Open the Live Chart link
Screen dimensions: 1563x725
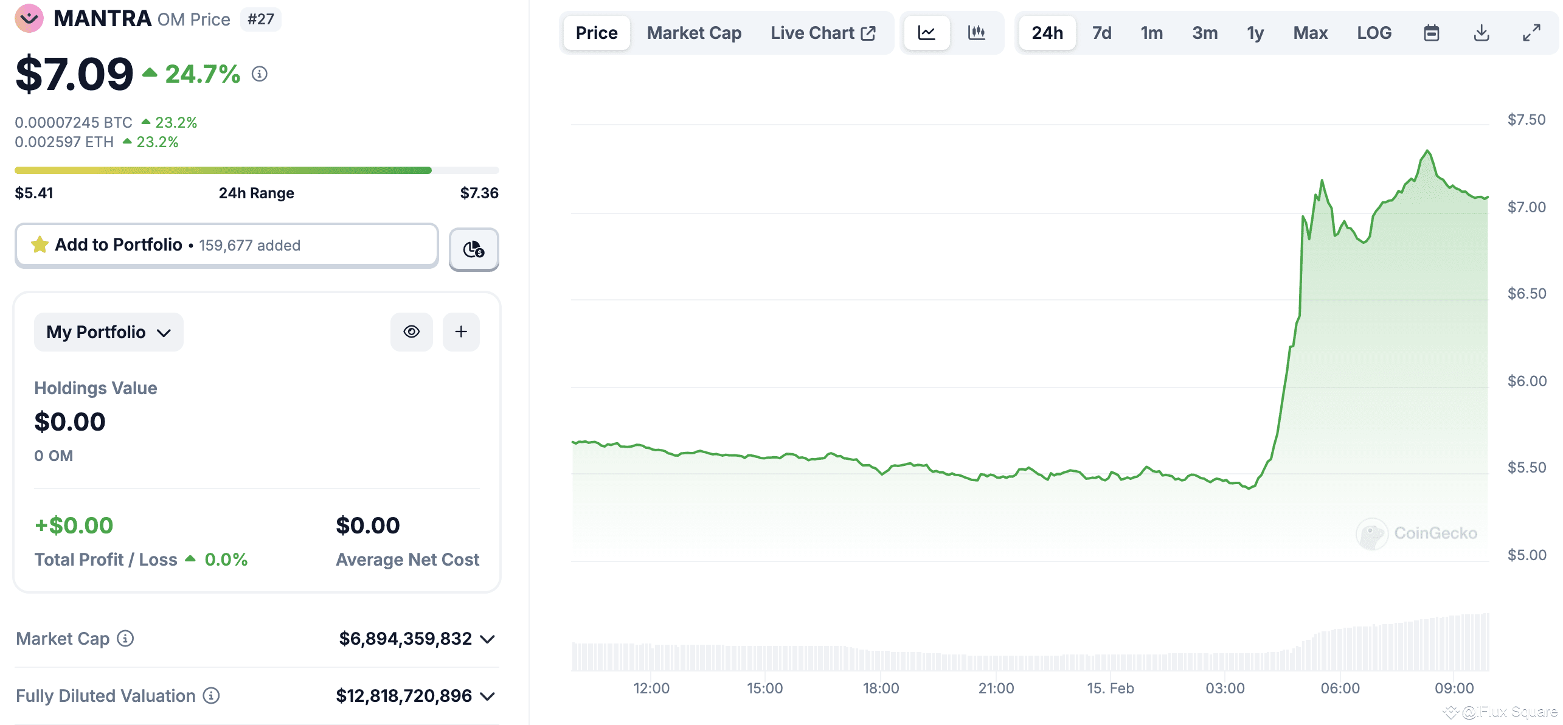pyautogui.click(x=823, y=33)
